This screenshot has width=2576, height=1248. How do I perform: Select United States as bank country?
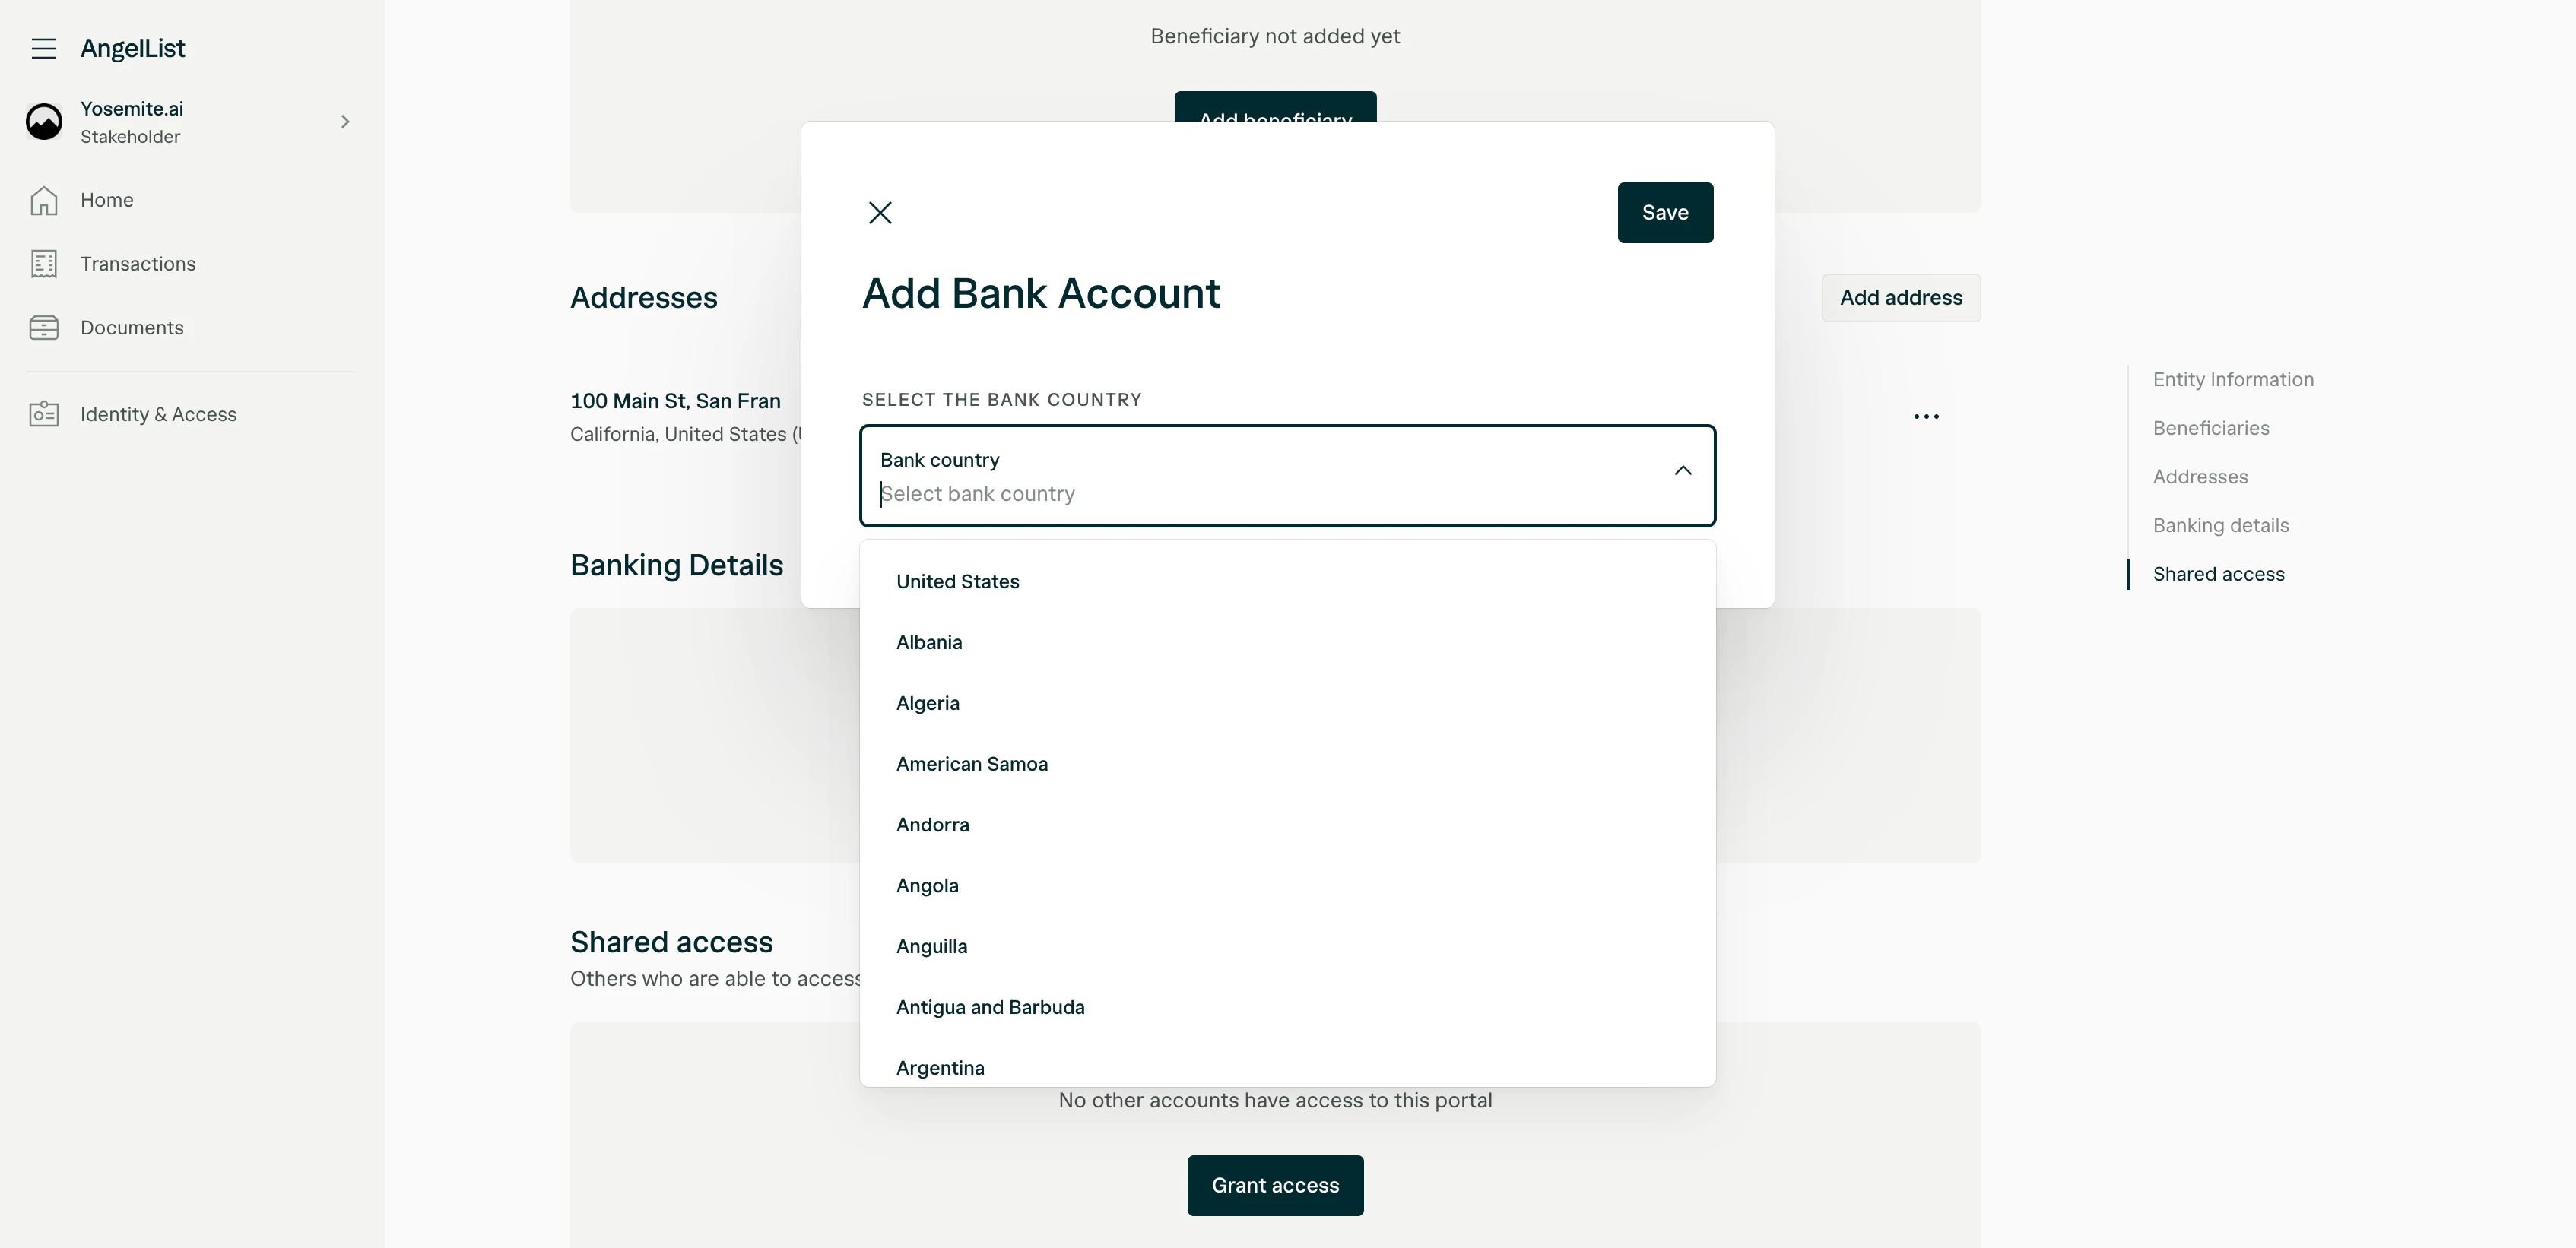[957, 581]
